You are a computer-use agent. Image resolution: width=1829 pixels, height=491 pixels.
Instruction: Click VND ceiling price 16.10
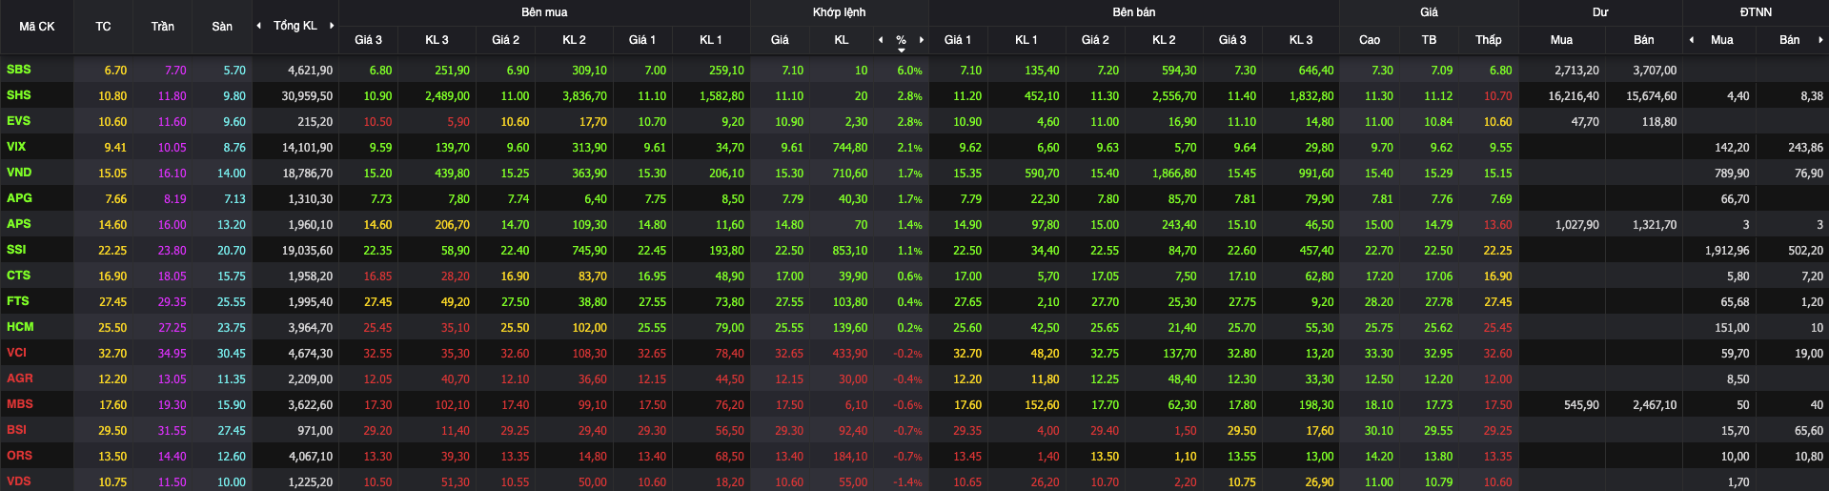tap(173, 174)
